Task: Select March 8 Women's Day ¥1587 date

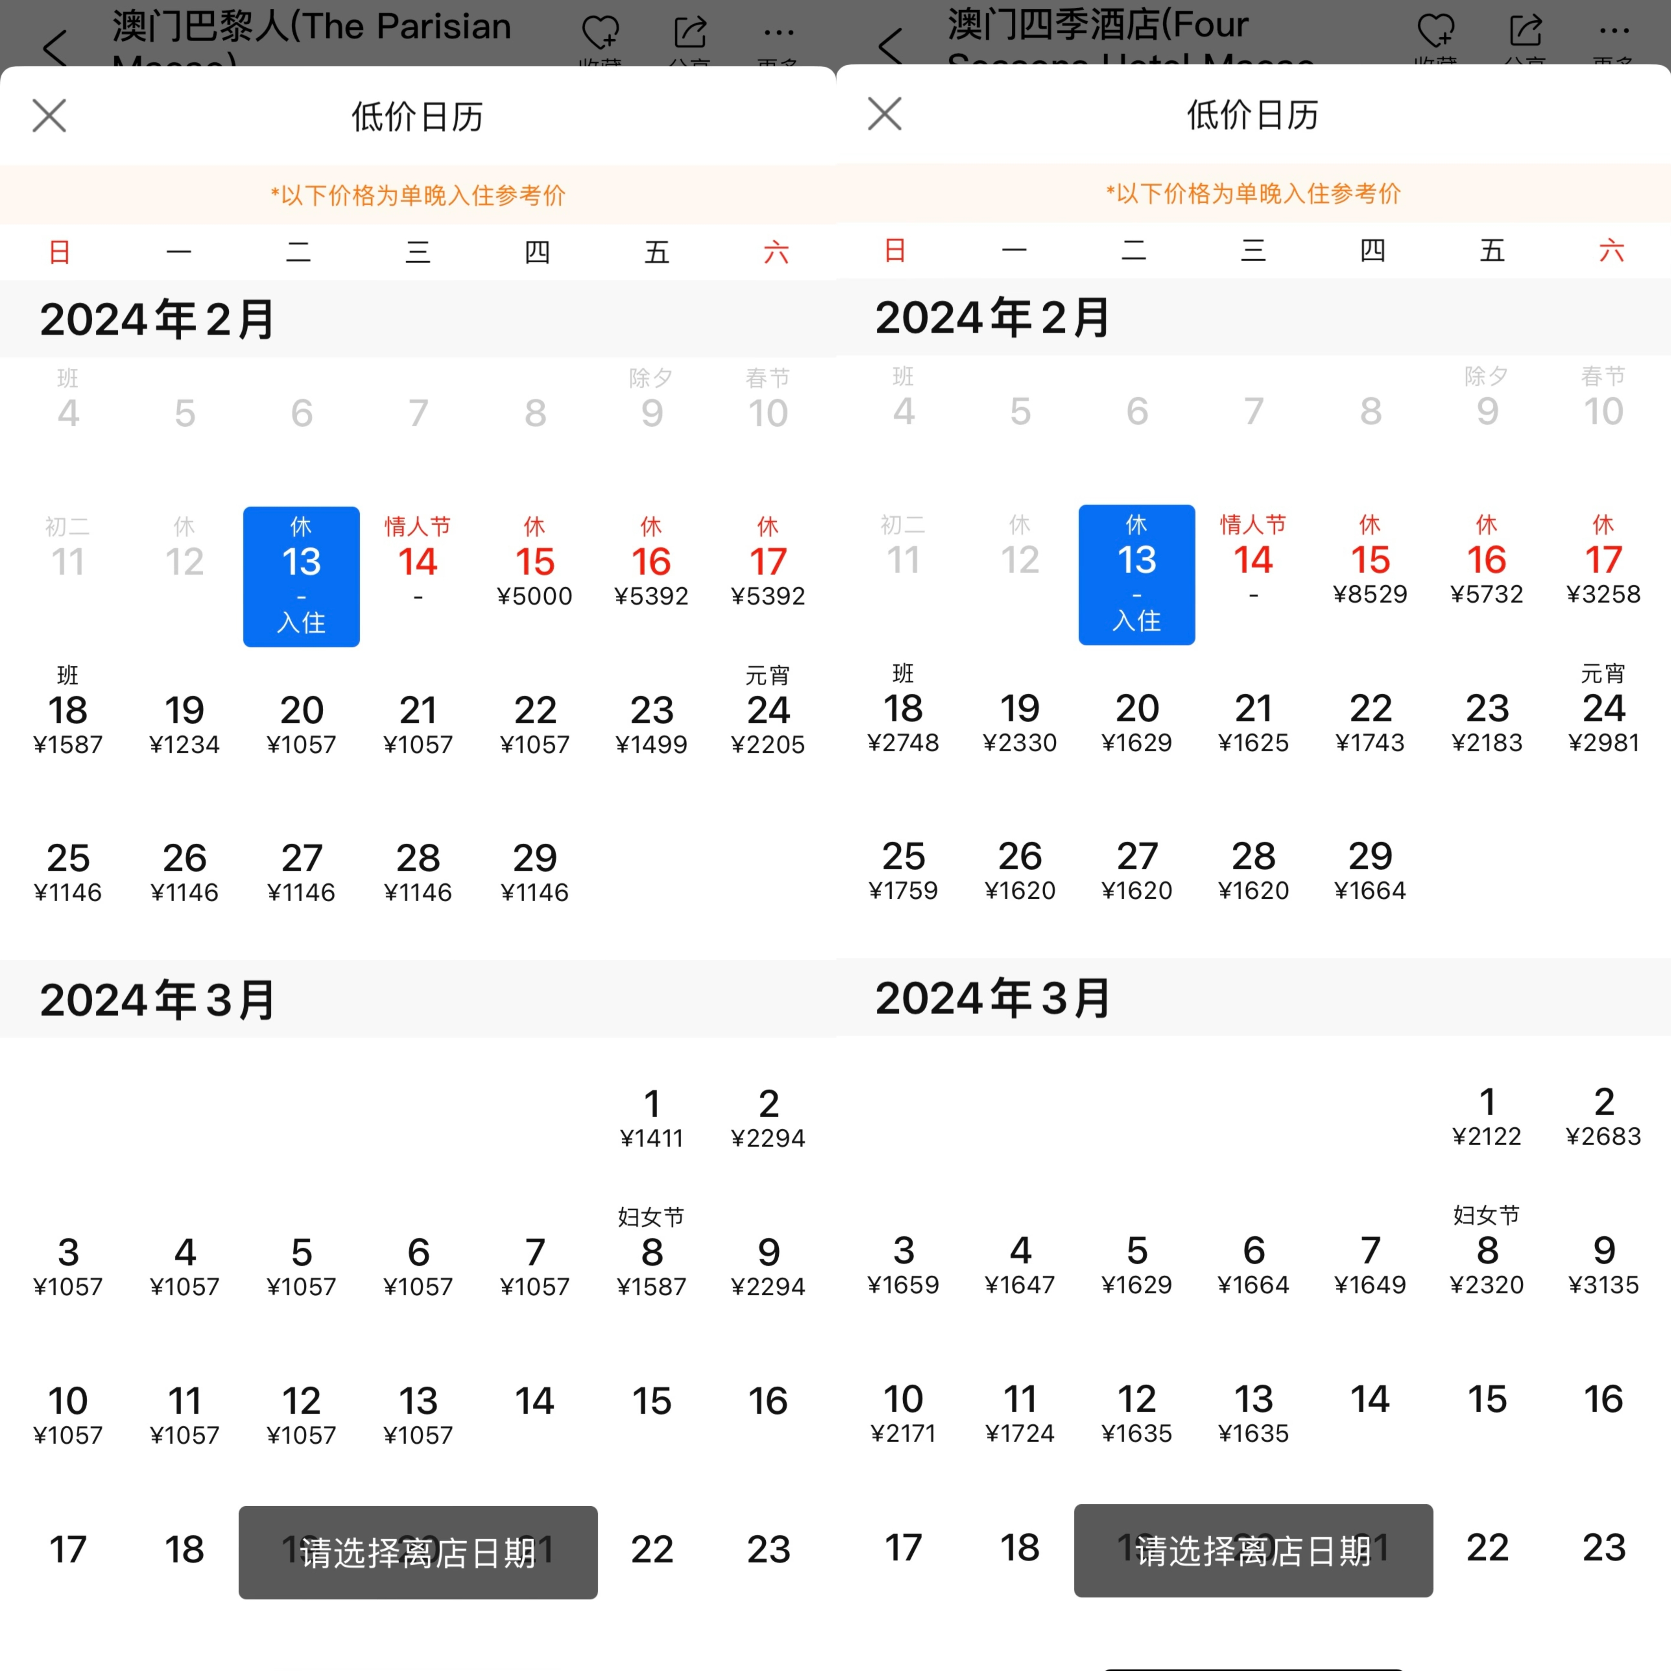Action: click(x=651, y=1263)
